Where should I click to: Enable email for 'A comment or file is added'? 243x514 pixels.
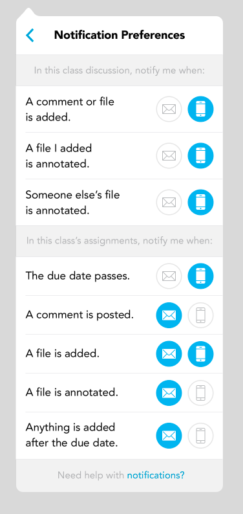click(x=169, y=109)
